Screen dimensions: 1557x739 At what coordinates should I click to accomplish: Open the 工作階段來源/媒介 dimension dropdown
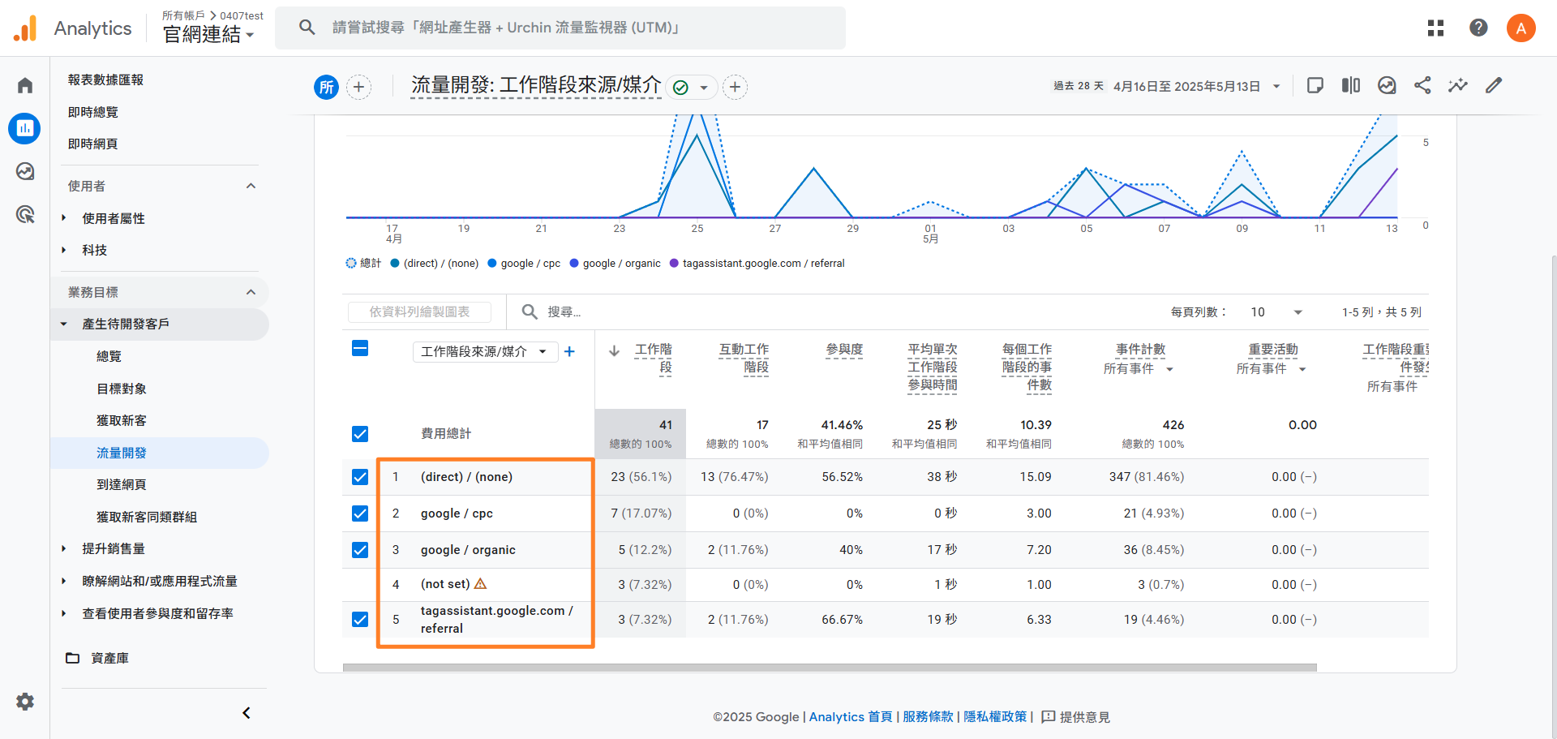click(x=484, y=351)
